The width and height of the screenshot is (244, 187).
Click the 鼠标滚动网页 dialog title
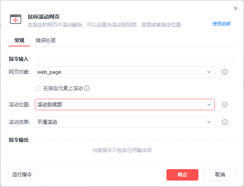tap(44, 17)
